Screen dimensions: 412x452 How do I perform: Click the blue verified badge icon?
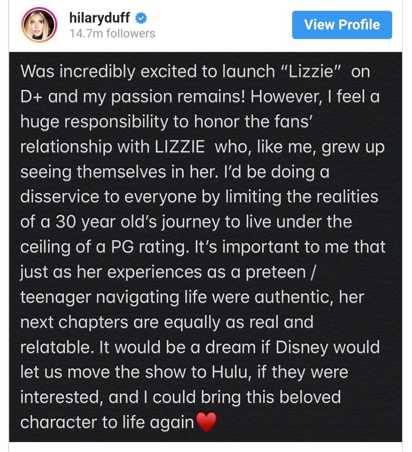(x=141, y=18)
